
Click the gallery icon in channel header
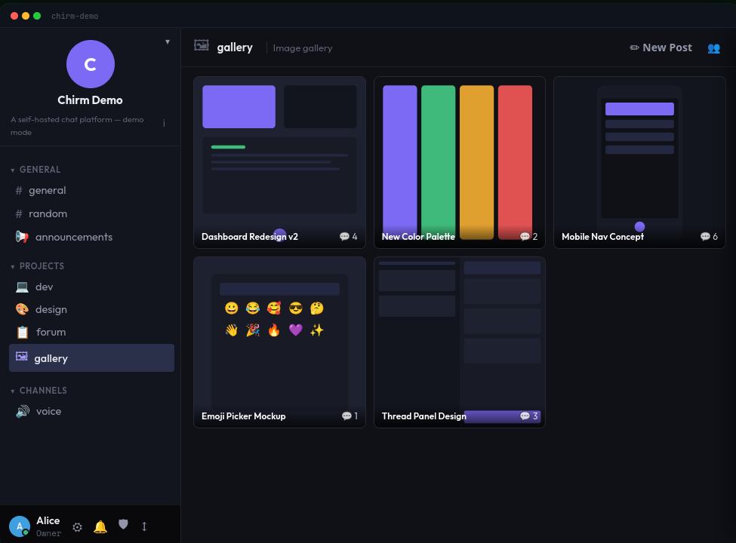coord(202,46)
